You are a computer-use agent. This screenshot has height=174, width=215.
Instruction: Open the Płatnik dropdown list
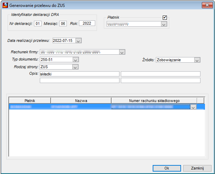click(163, 24)
